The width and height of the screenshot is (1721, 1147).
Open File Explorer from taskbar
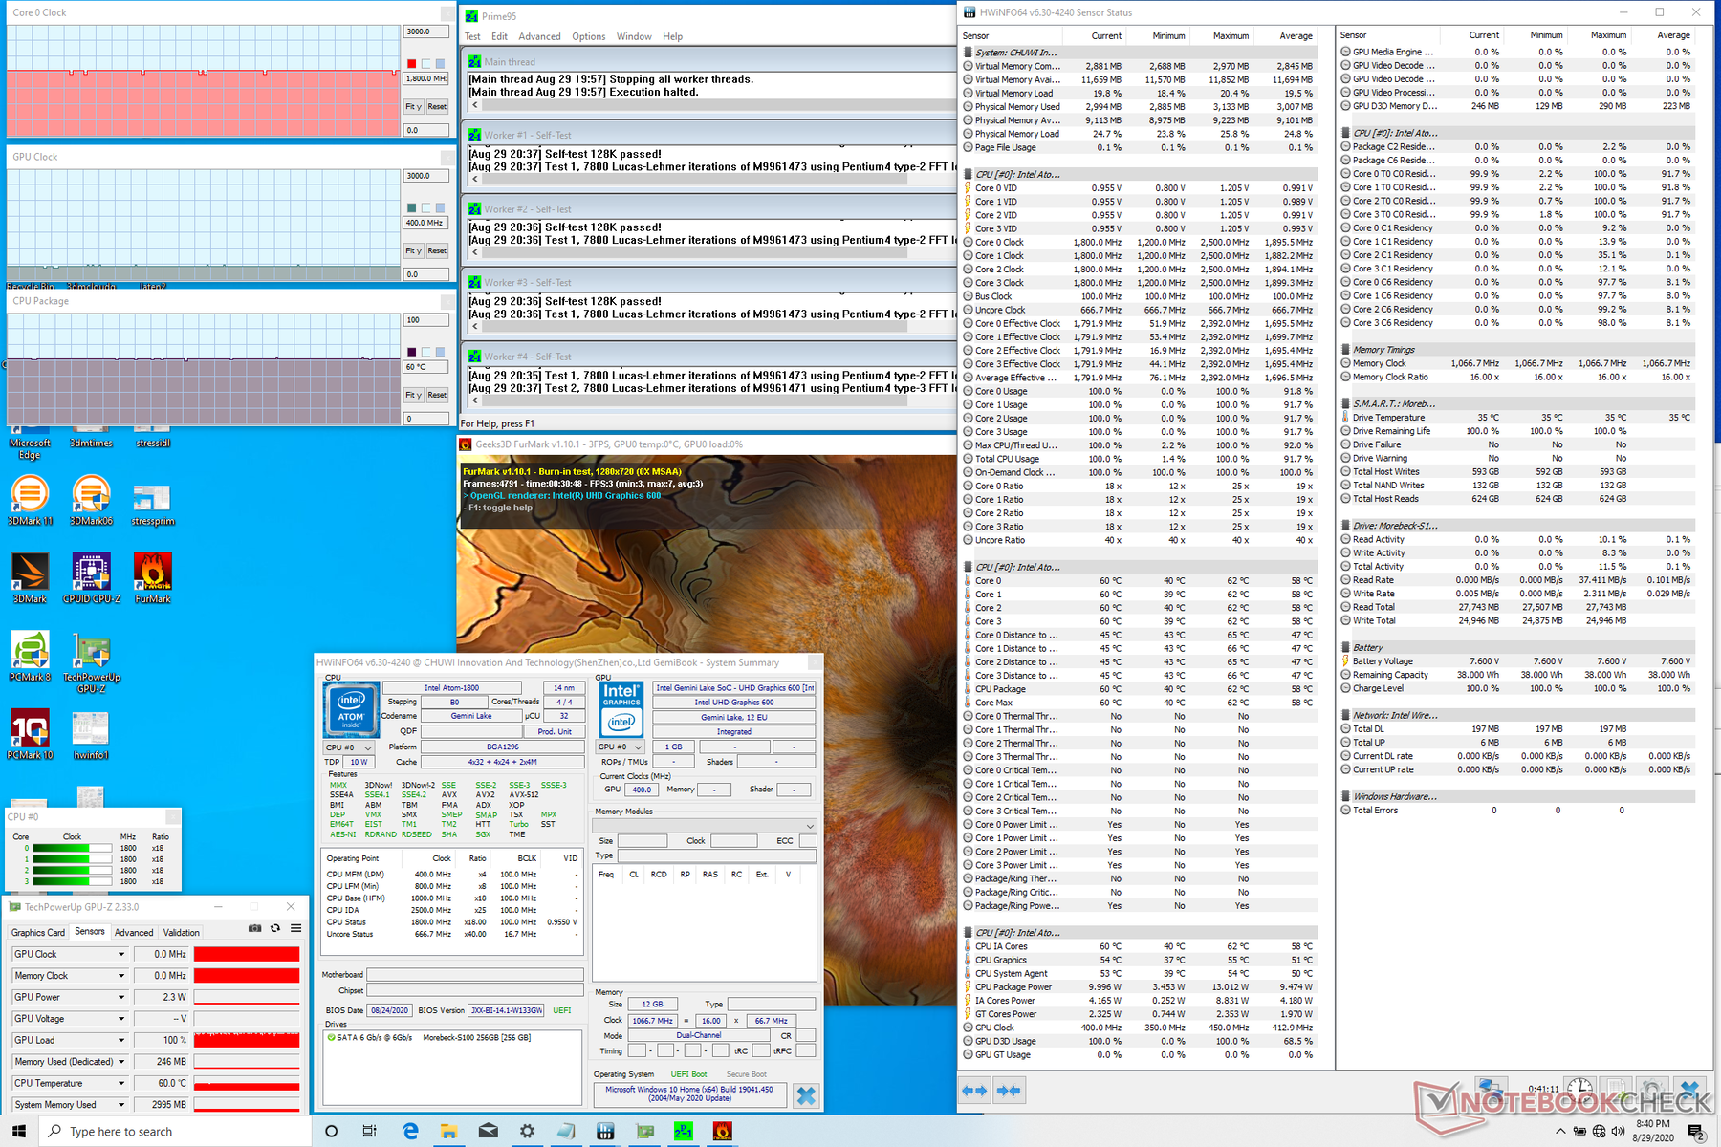click(x=449, y=1131)
